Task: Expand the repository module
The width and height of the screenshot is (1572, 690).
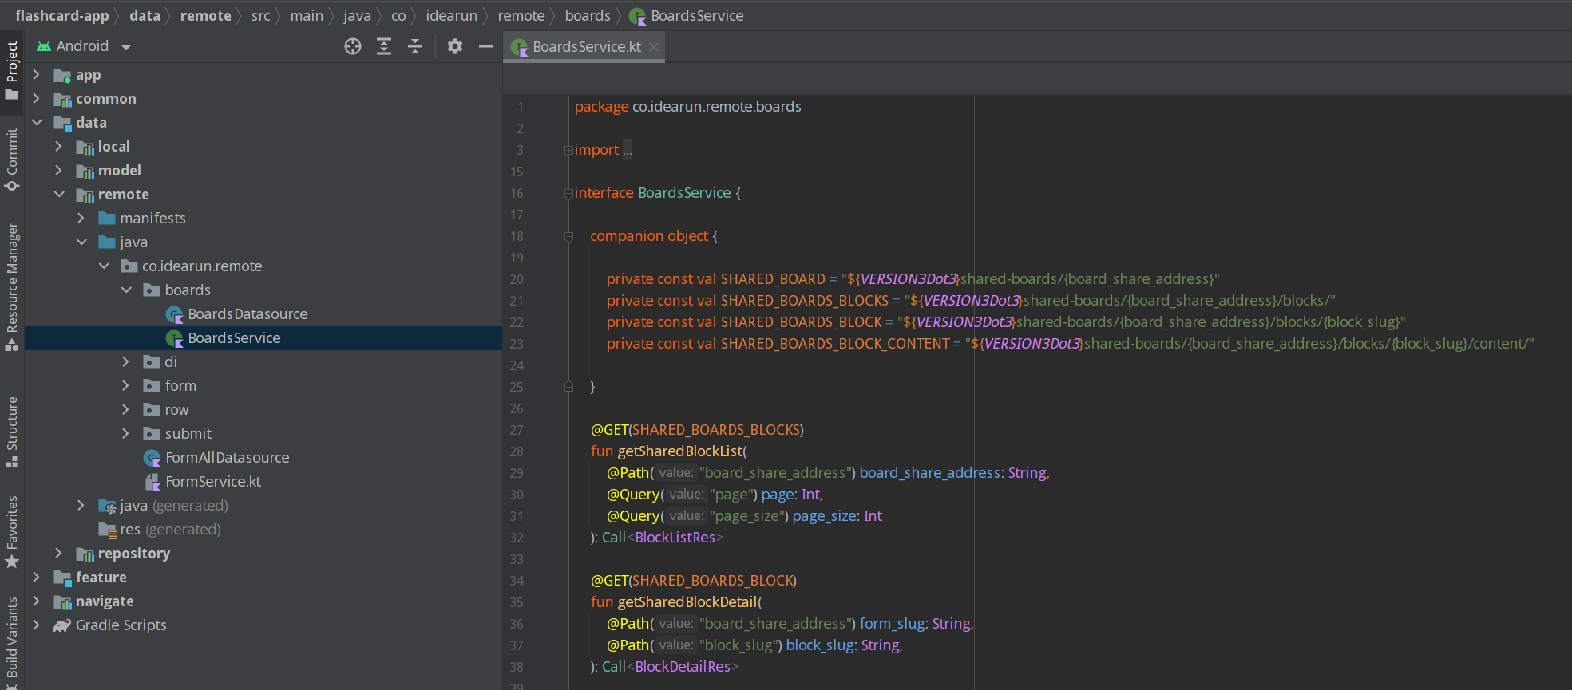Action: click(x=58, y=554)
